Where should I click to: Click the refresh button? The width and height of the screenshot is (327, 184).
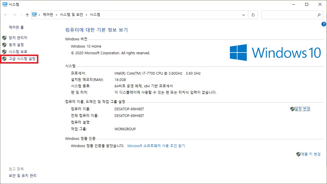click(x=253, y=15)
